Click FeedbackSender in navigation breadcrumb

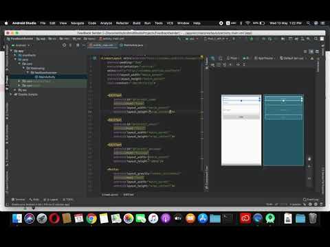20,39
